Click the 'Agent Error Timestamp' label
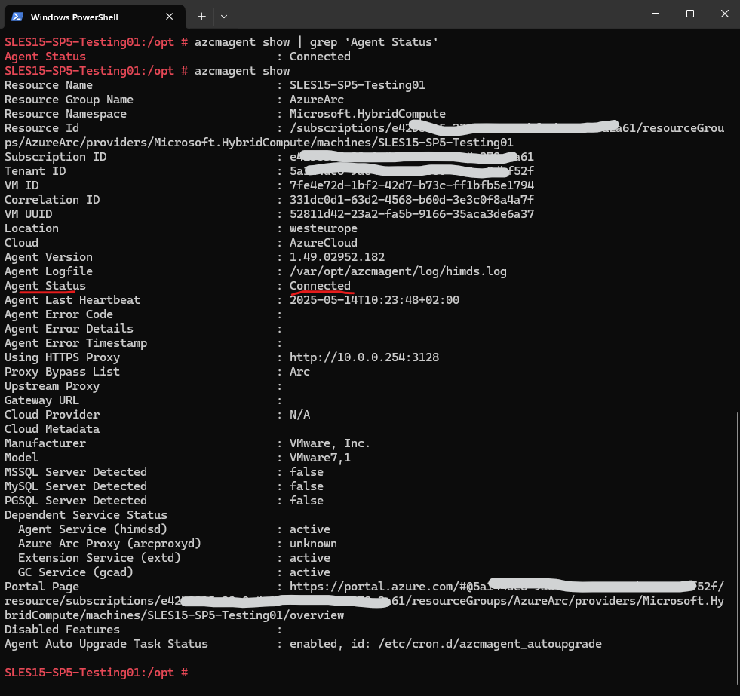740x696 pixels. tap(75, 343)
